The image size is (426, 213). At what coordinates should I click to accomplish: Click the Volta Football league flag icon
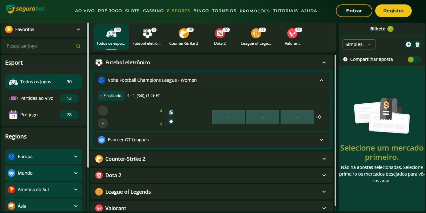tap(102, 80)
